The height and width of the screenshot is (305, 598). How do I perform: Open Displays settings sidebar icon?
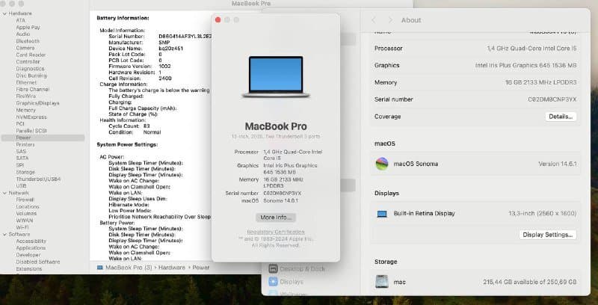pos(273,282)
